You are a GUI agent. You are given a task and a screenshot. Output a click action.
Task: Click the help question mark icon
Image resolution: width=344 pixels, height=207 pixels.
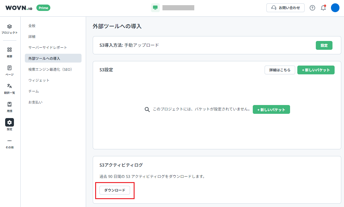[x=312, y=8]
